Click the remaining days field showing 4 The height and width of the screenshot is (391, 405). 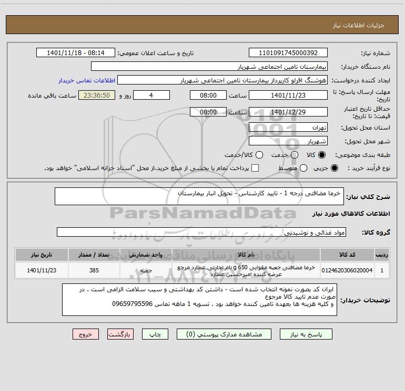[151, 96]
